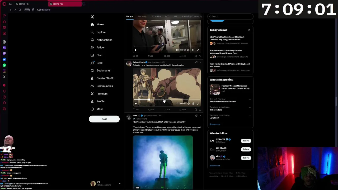Image resolution: width=338 pixels, height=190 pixels.
Task: Open Twitch from the browser sidebar
Action: 4,54
